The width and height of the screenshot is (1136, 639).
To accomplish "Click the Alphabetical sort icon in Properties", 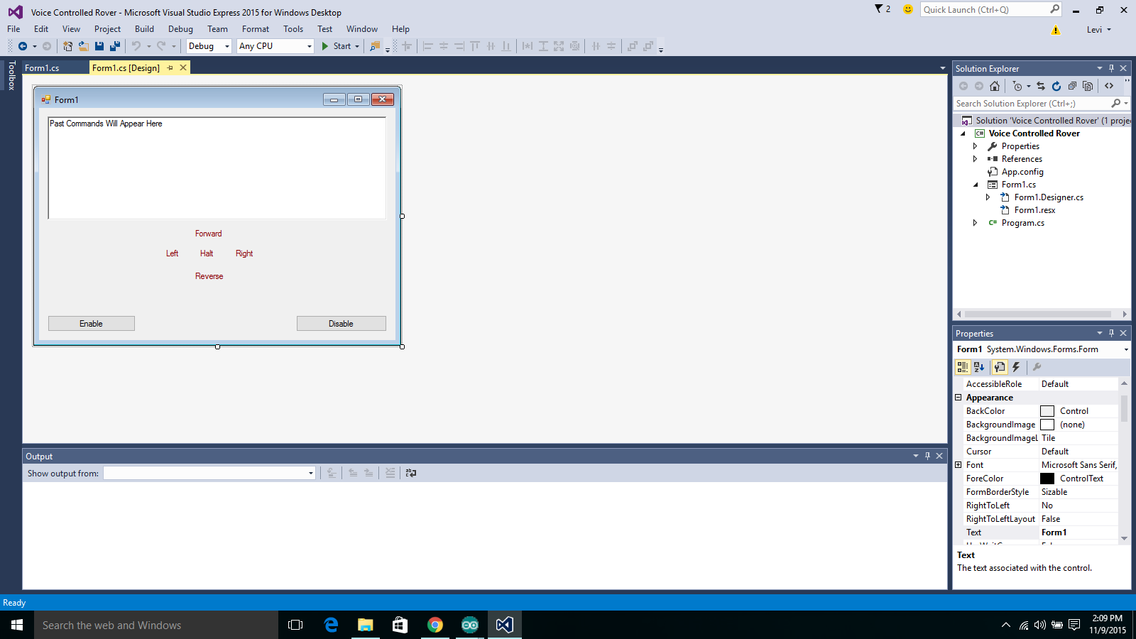I will point(979,367).
